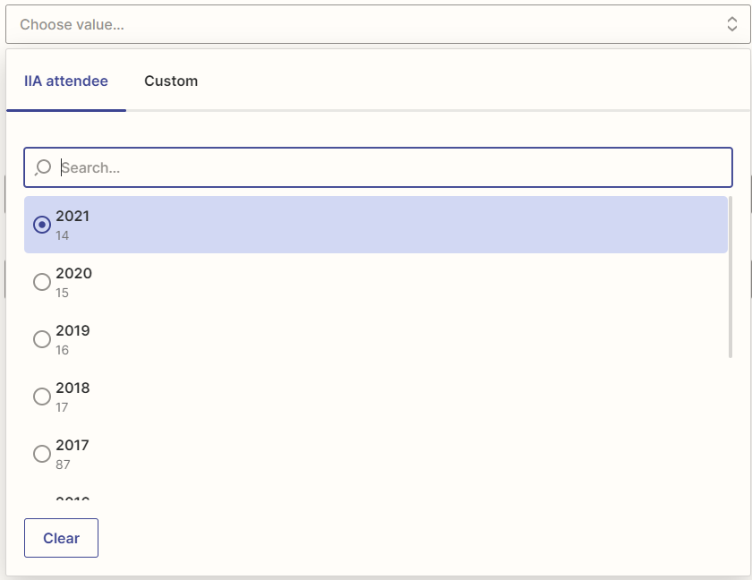Click the 2021 option label text
The image size is (752, 580).
[73, 217]
